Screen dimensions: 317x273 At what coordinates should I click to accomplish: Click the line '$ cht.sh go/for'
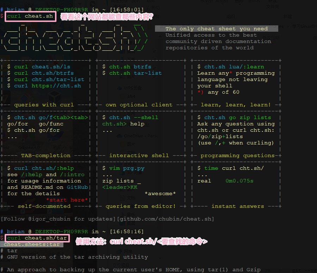[x=33, y=130]
